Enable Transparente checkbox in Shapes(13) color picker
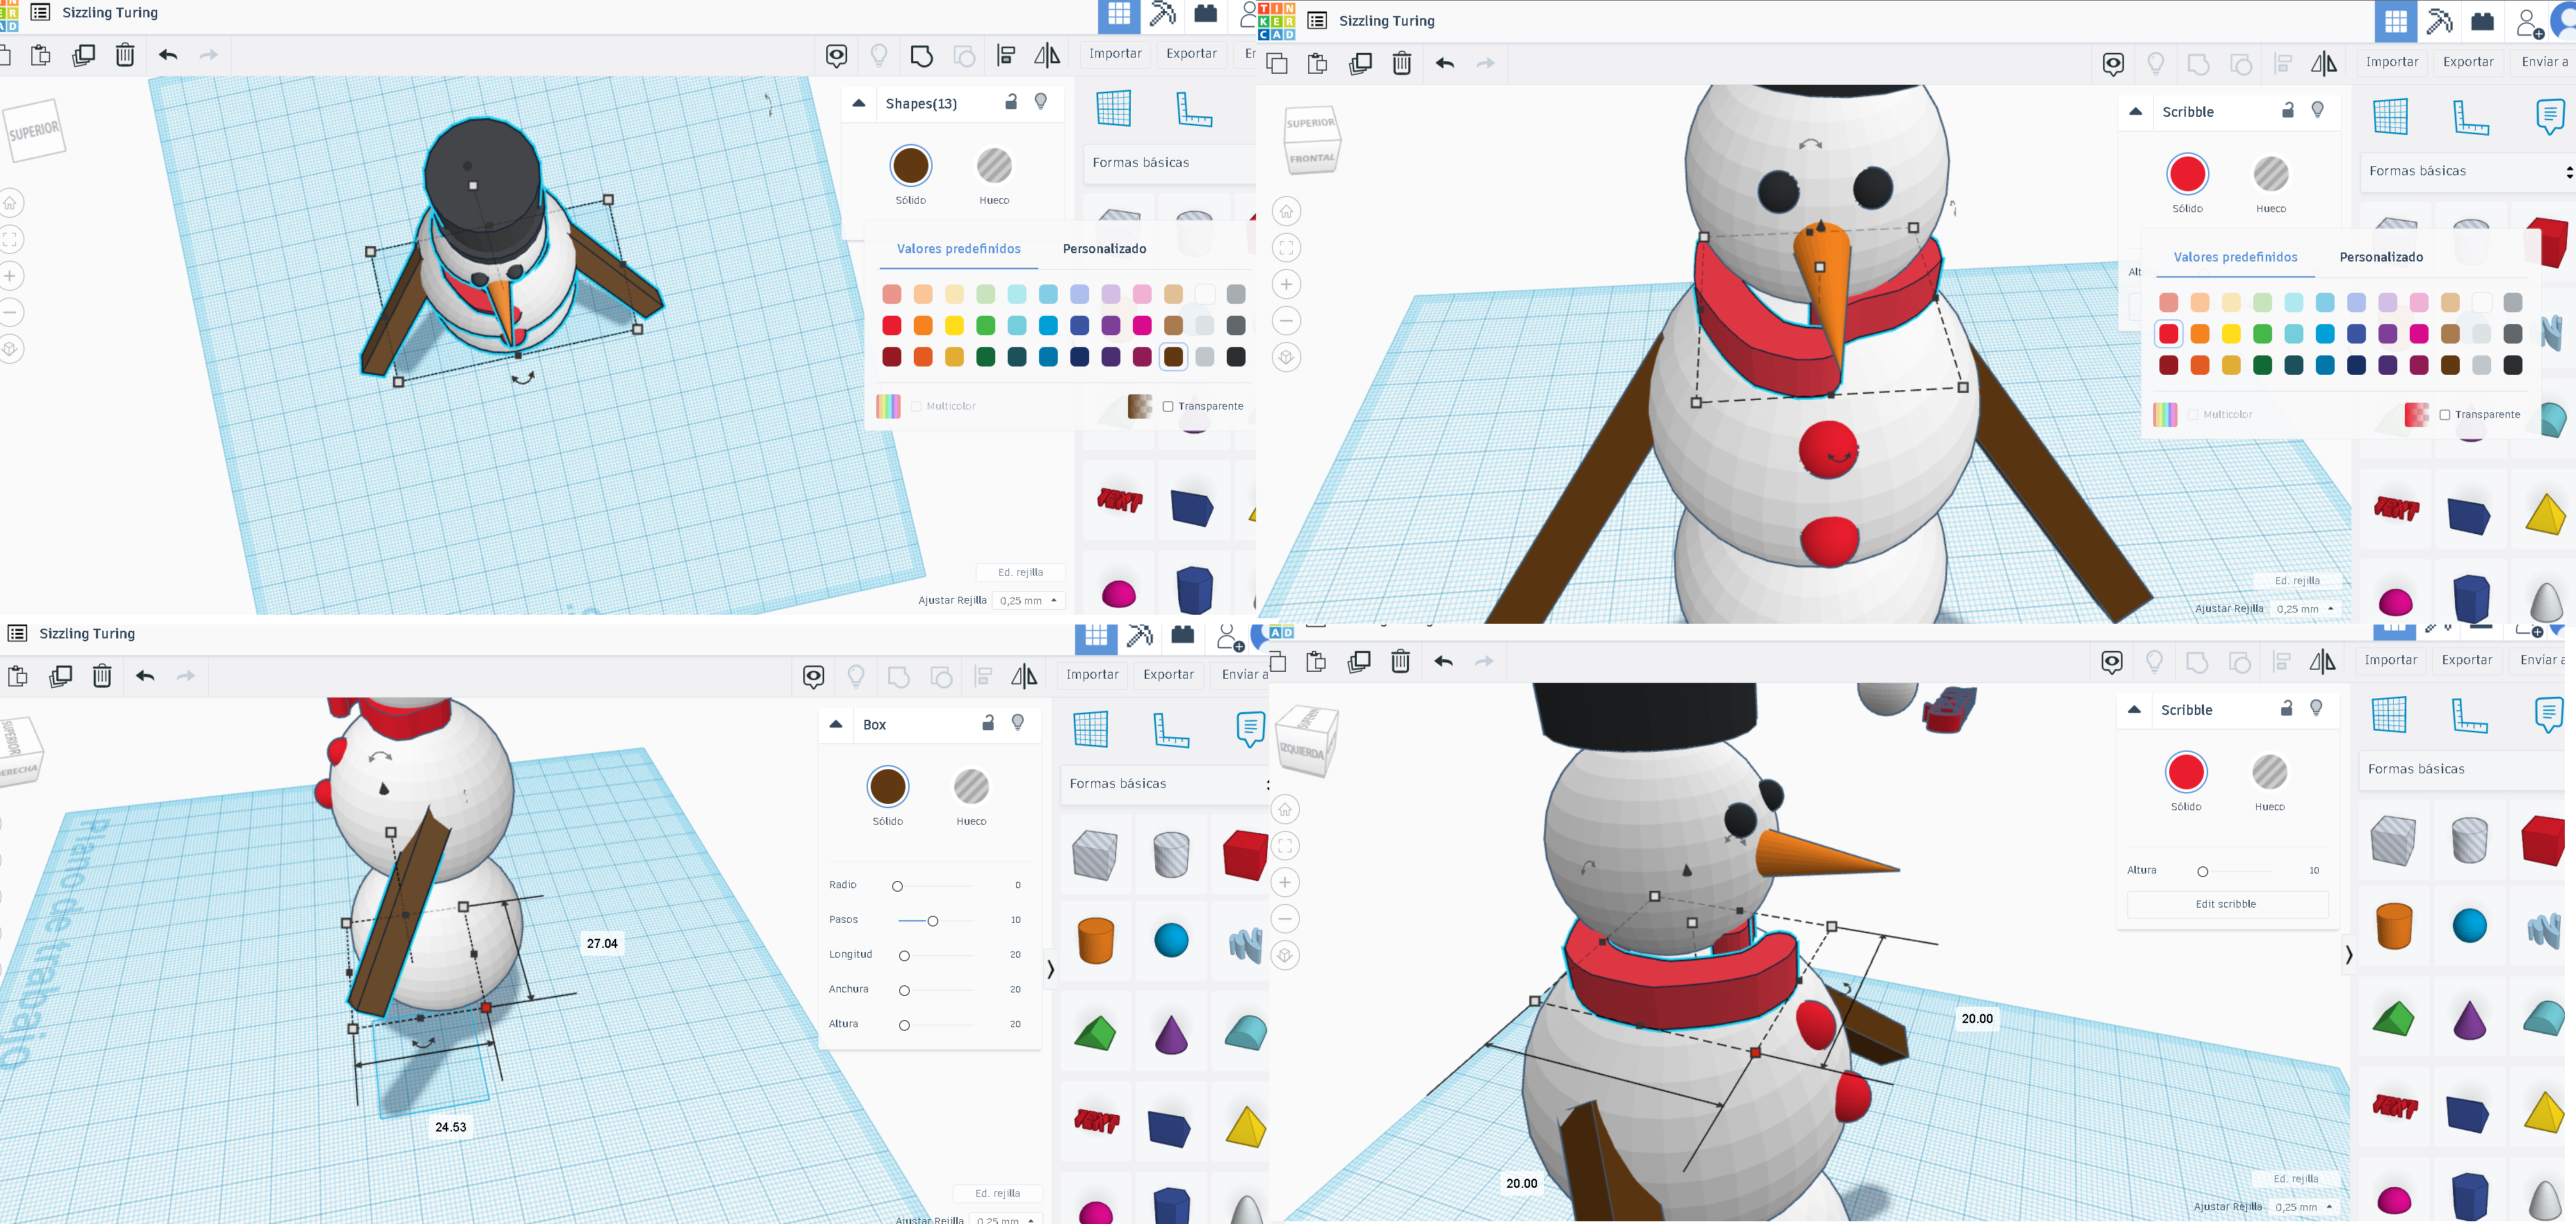 [x=1168, y=406]
